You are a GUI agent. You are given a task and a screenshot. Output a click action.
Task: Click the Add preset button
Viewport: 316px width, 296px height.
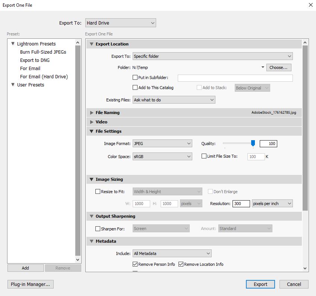26,268
